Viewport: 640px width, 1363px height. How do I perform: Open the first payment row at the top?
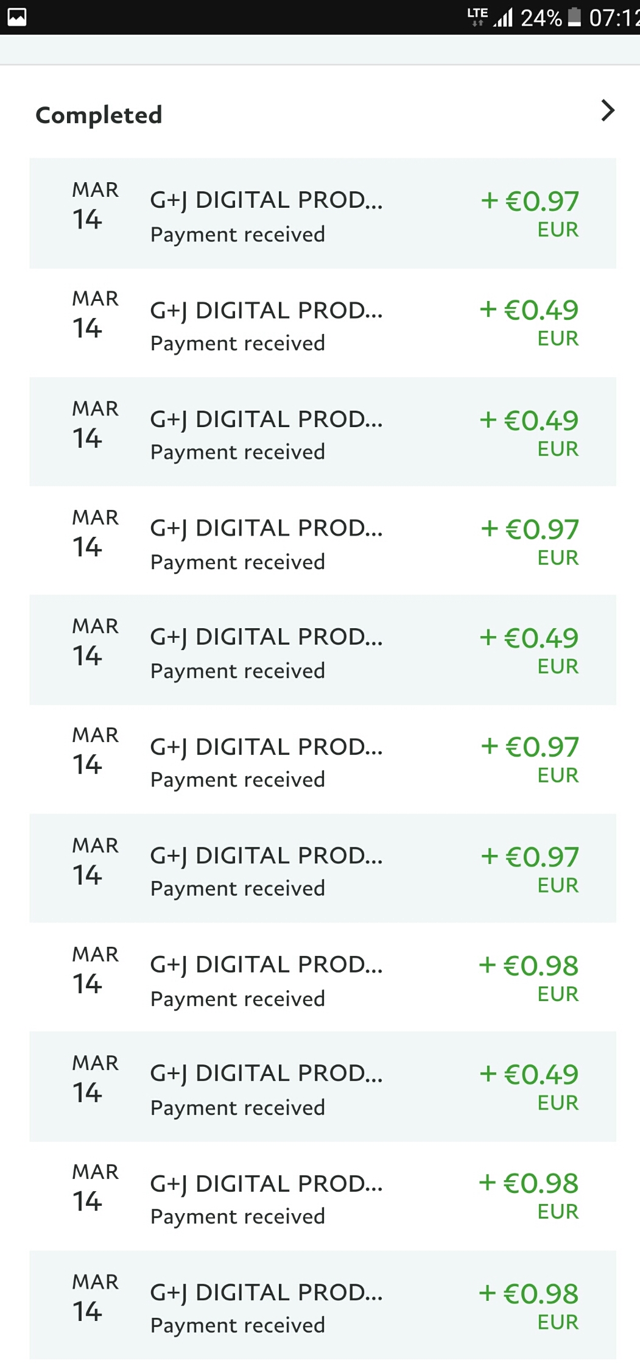coord(323,213)
